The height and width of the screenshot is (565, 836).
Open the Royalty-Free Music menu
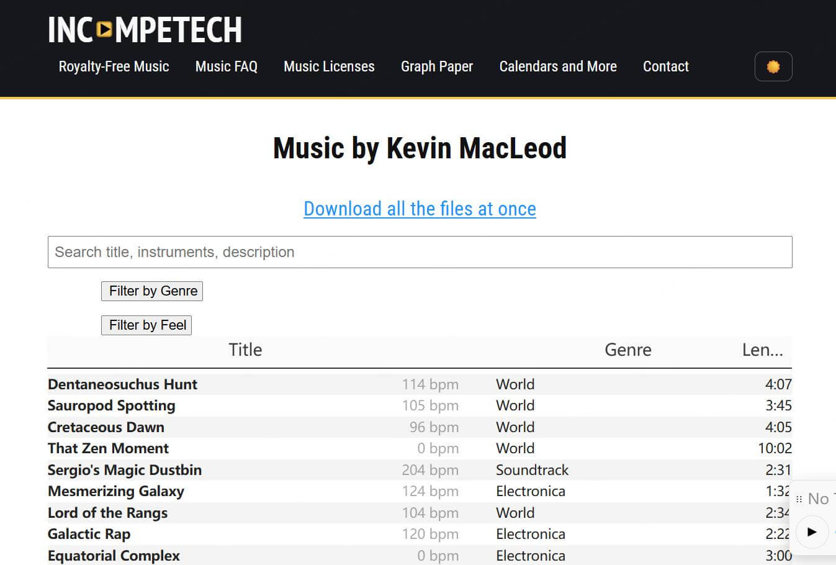113,66
